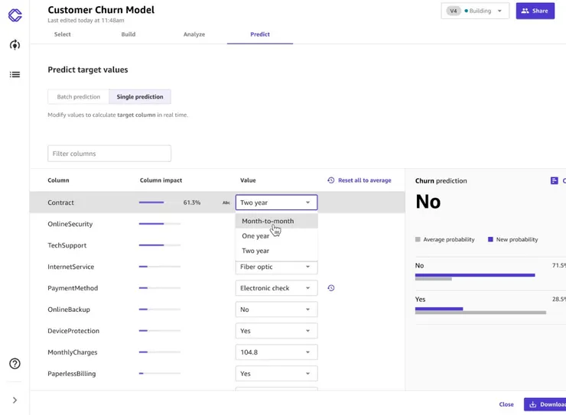Open the models icon in sidebar
This screenshot has height=415, width=566.
(x=15, y=45)
